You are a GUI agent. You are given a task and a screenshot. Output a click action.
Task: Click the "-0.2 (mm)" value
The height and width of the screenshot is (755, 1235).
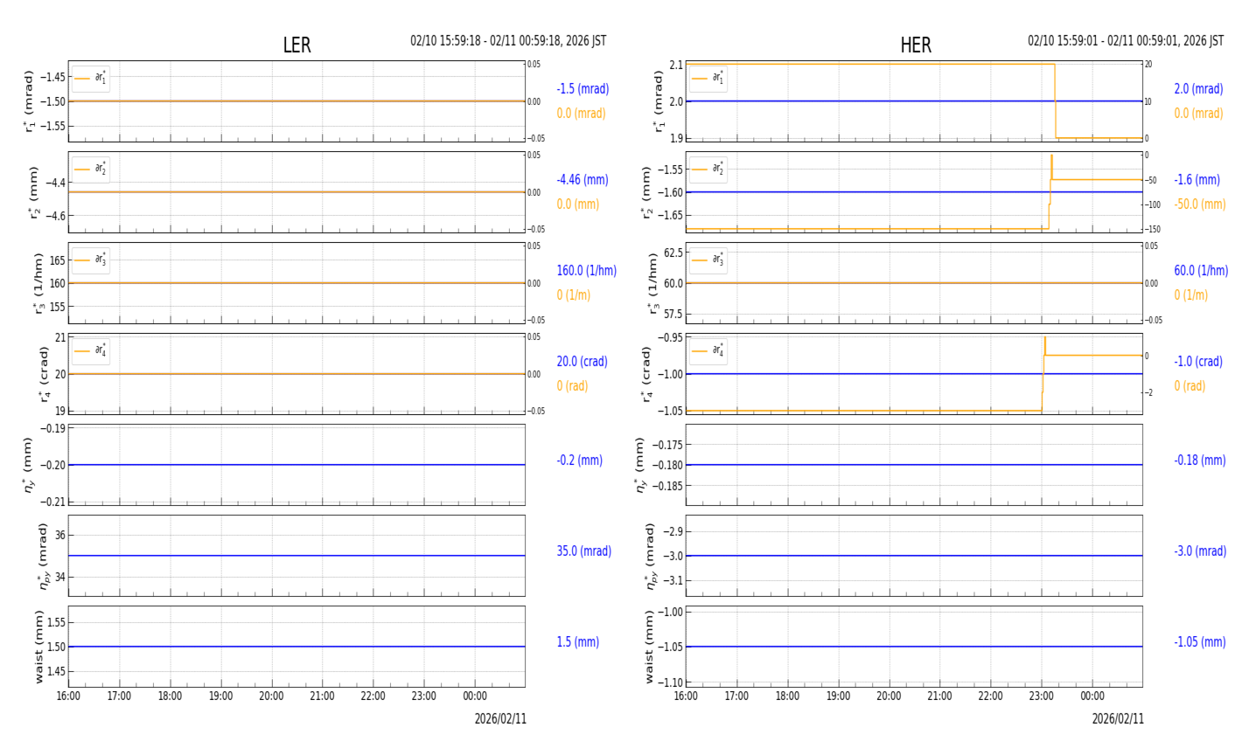coord(579,461)
